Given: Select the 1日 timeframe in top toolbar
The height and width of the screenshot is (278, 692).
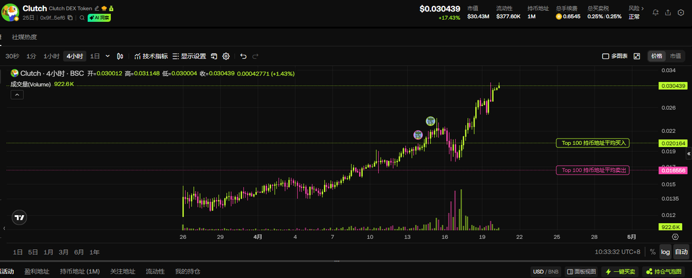Looking at the screenshot, I should pos(95,57).
